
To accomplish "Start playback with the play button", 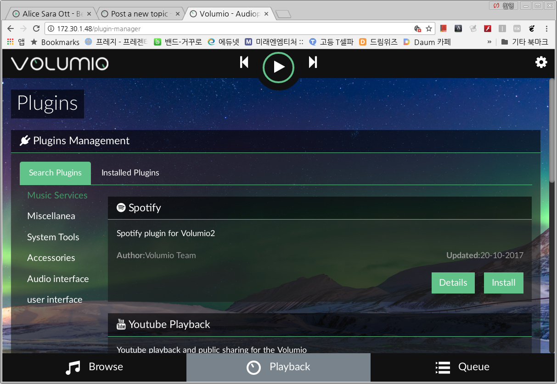I will (x=278, y=68).
